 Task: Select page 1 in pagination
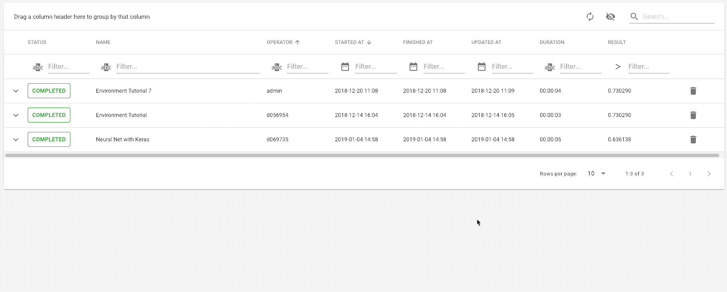tap(690, 174)
